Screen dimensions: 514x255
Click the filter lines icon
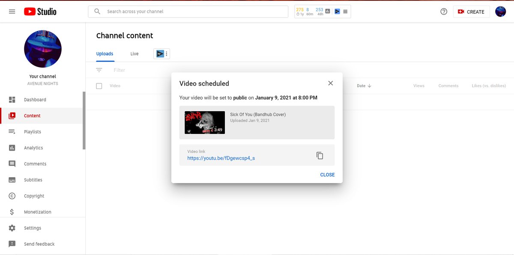click(99, 70)
